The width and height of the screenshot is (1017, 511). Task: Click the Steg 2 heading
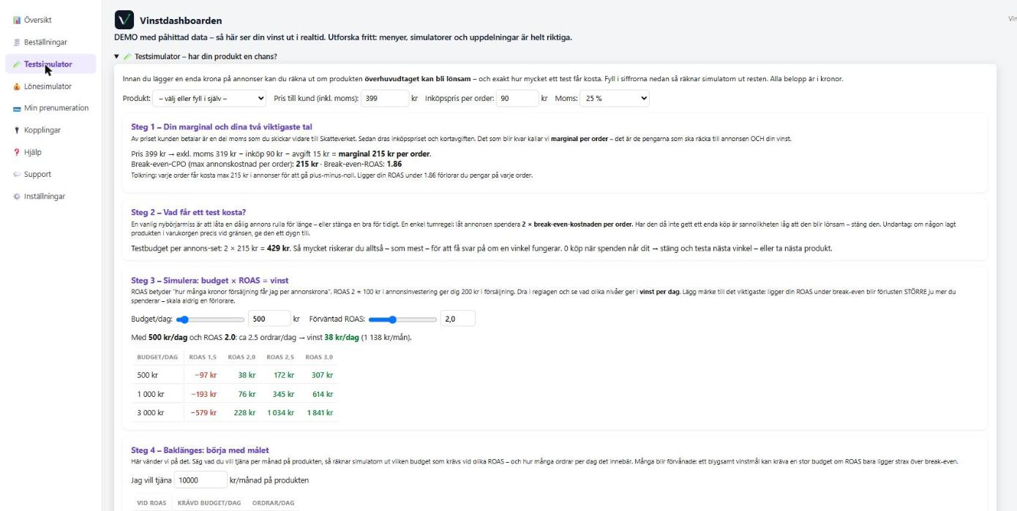tap(189, 212)
